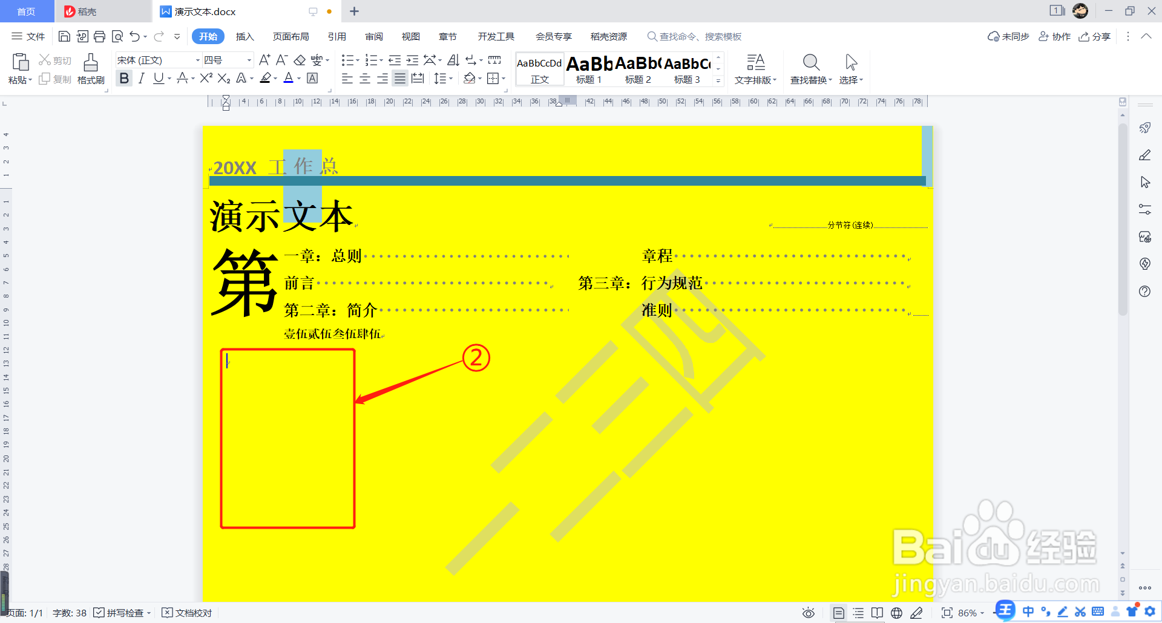Open the 引用 References tab

pos(337,36)
